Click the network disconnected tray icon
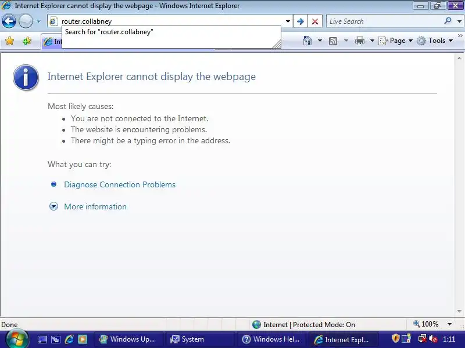Viewport: 465px width, 348px height. coord(423,339)
